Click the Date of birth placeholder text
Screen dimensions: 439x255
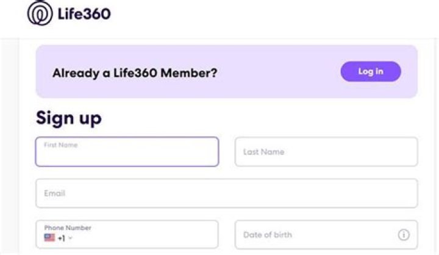point(267,235)
